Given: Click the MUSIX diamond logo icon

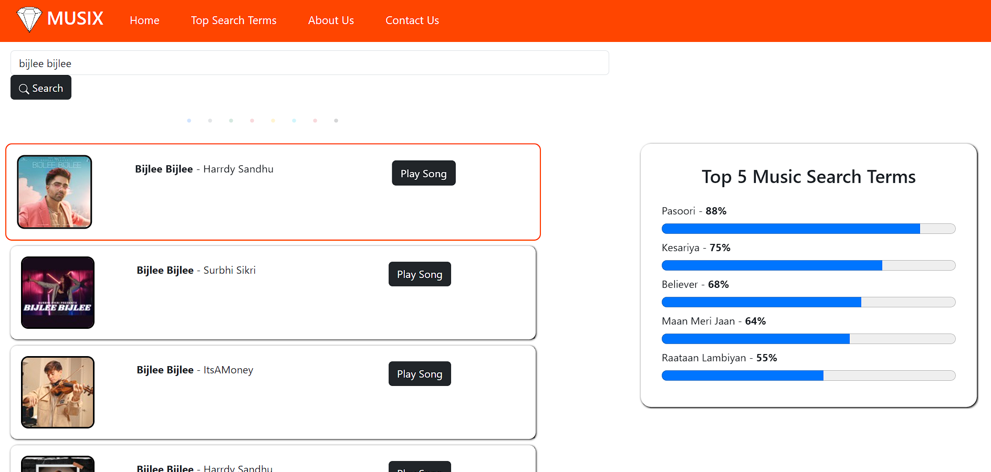Looking at the screenshot, I should pyautogui.click(x=29, y=19).
